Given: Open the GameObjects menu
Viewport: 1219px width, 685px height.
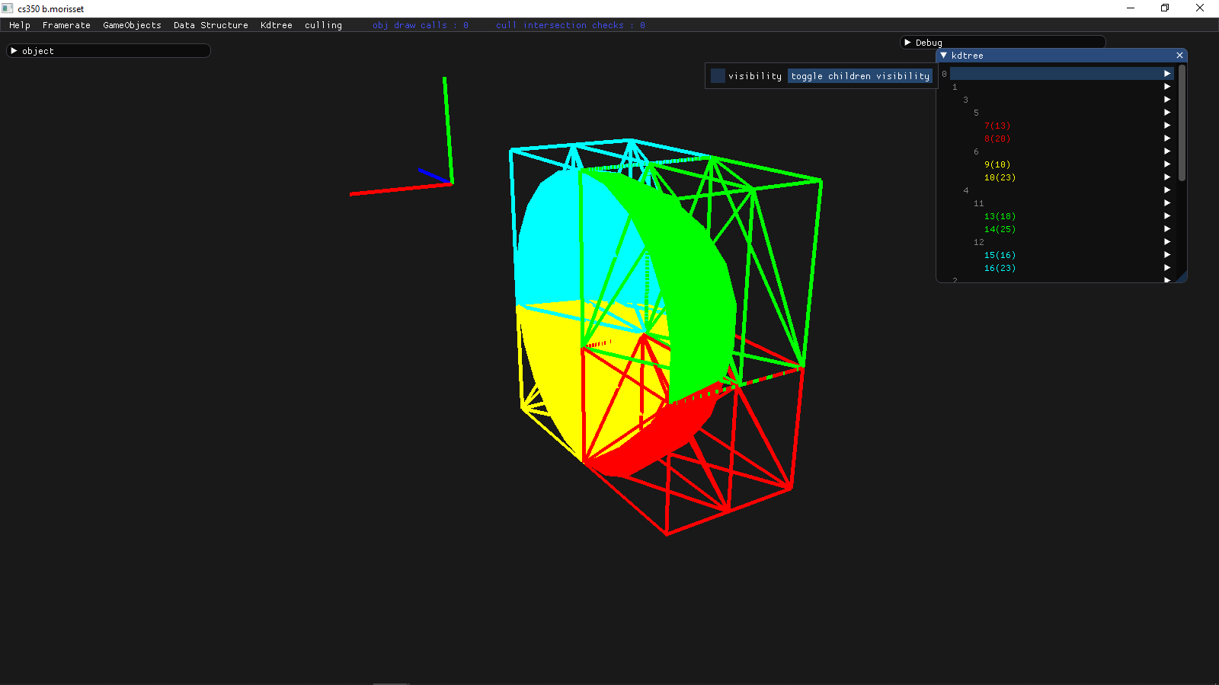Looking at the screenshot, I should click(x=132, y=25).
